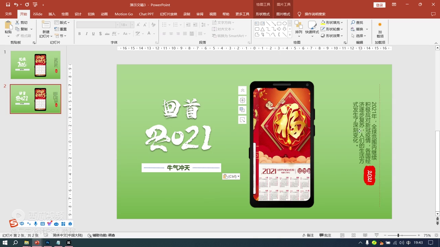Open File Explorer from the taskbar
Viewport: 440px width, 247px height.
(26, 243)
